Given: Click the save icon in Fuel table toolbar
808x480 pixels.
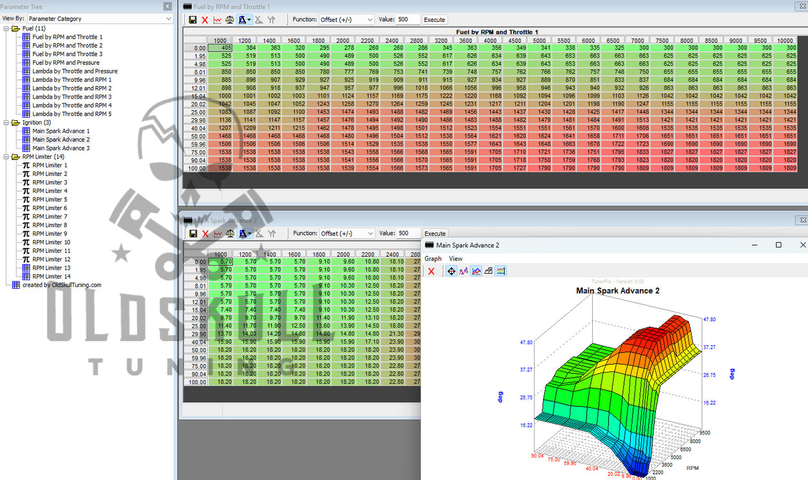Looking at the screenshot, I should [x=192, y=20].
